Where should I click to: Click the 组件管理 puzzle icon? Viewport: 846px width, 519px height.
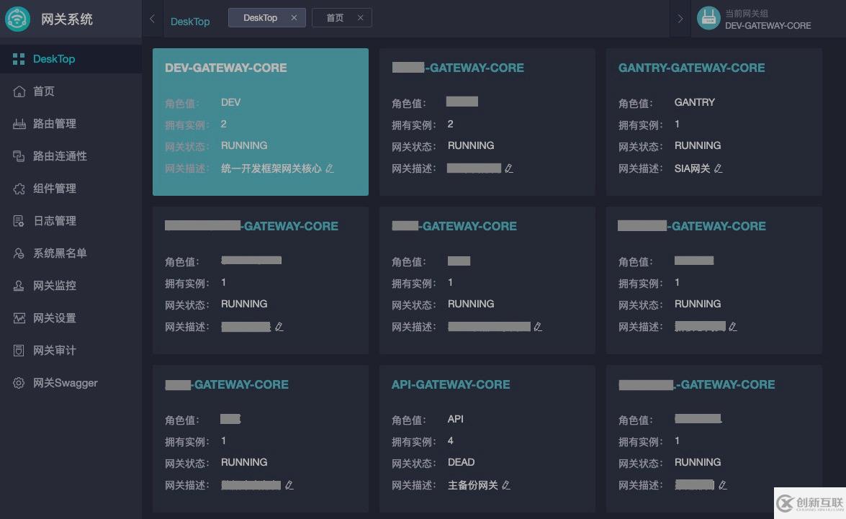pos(19,189)
